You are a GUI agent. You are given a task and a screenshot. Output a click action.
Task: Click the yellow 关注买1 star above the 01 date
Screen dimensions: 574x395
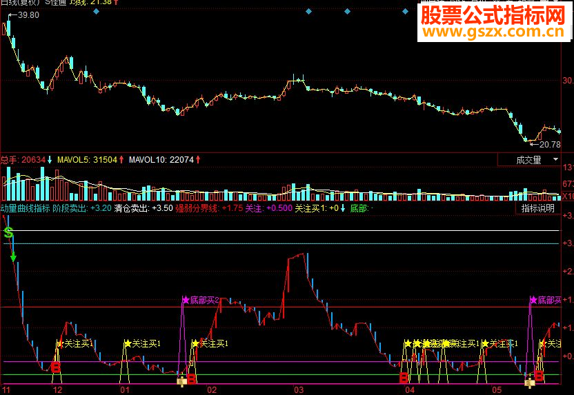coord(128,343)
